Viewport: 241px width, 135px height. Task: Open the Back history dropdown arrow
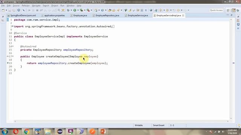pos(182,10)
